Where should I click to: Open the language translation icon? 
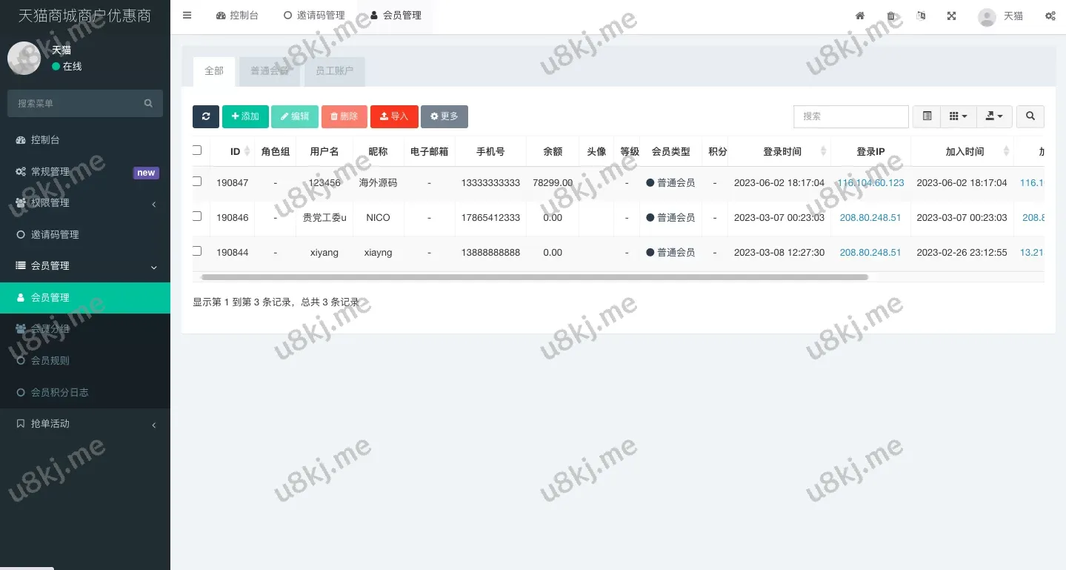pos(921,16)
